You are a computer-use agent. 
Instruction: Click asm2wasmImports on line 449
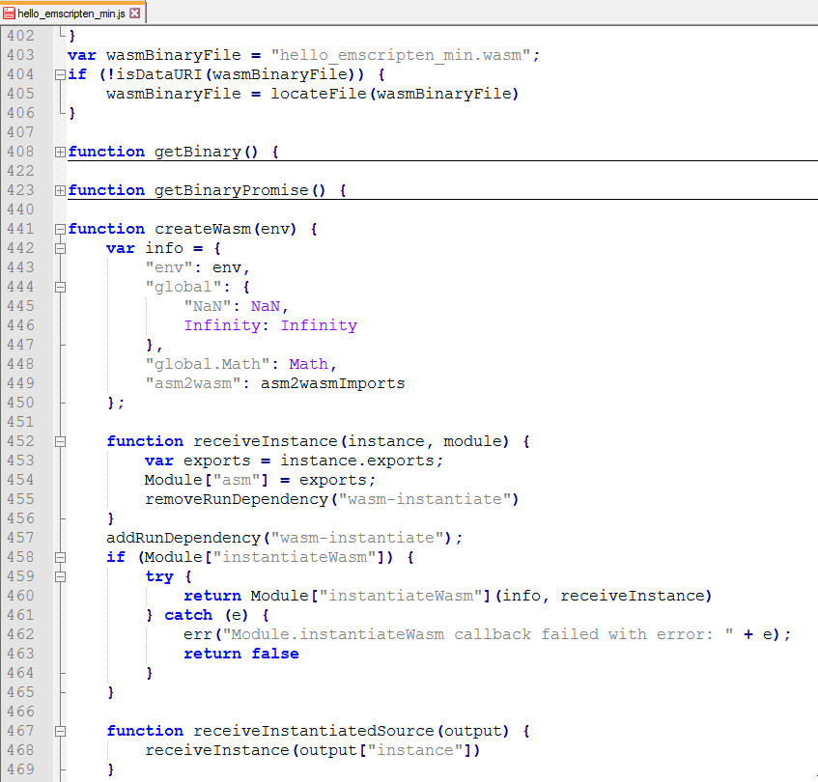pos(333,383)
